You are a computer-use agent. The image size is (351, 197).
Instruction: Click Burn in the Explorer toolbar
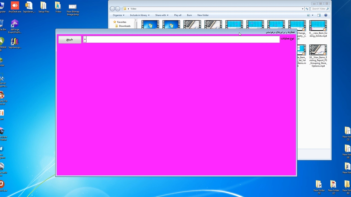[x=189, y=15]
